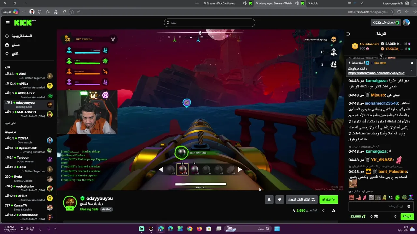Open the channel shop icon
This screenshot has width=417, height=234.
tap(376, 216)
